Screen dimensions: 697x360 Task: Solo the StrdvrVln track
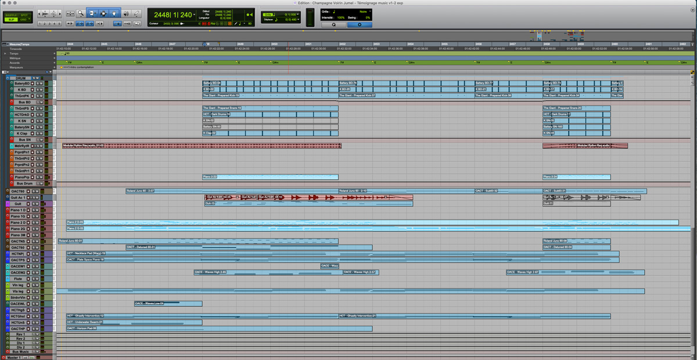coord(34,297)
